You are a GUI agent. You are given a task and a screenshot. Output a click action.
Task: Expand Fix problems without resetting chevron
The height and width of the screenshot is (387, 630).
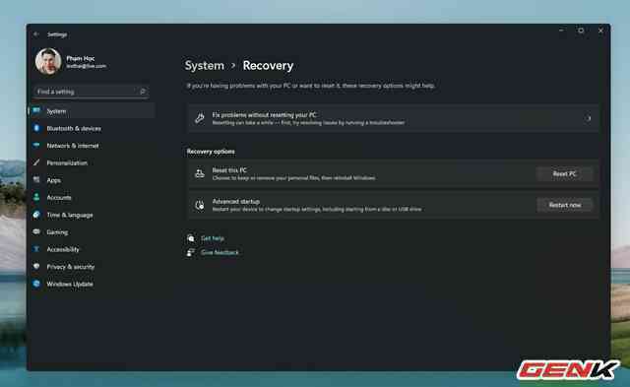click(x=589, y=118)
